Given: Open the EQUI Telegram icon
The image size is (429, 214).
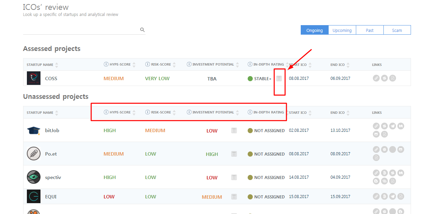Looking at the screenshot, I should [x=393, y=196].
